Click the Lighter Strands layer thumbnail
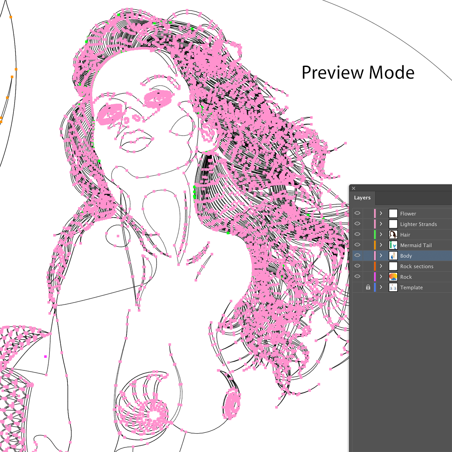The height and width of the screenshot is (452, 452). 393,224
